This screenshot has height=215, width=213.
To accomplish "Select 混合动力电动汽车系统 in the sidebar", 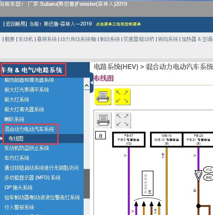I will pyautogui.click(x=29, y=129).
